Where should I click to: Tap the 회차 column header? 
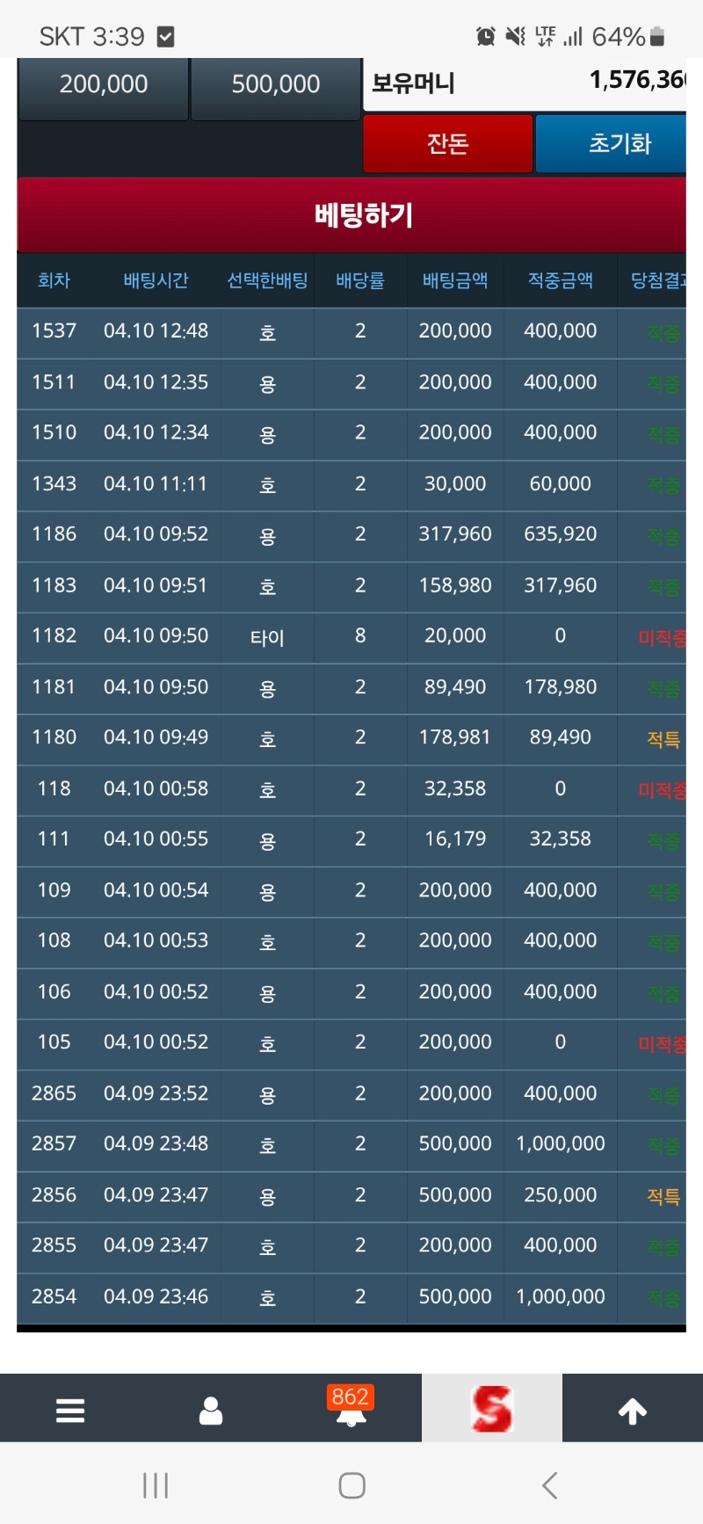pos(54,280)
